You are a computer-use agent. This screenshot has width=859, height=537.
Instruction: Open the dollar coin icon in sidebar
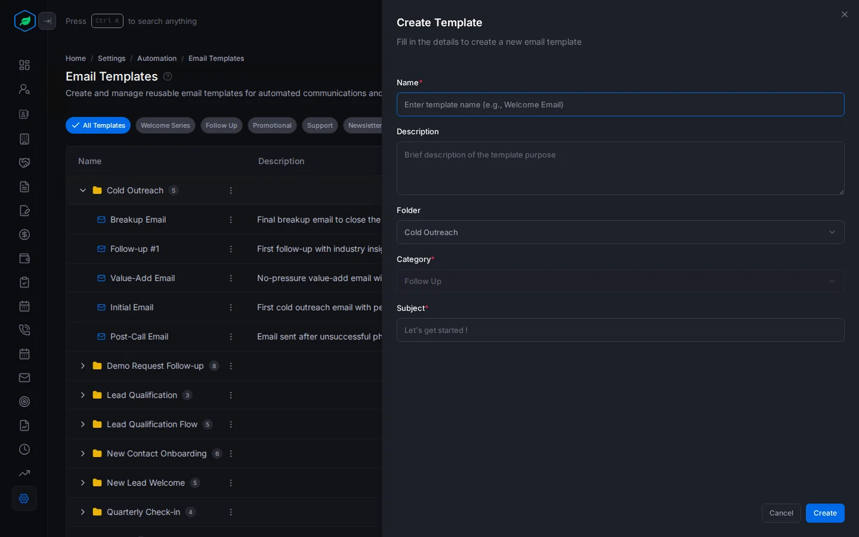coord(24,234)
